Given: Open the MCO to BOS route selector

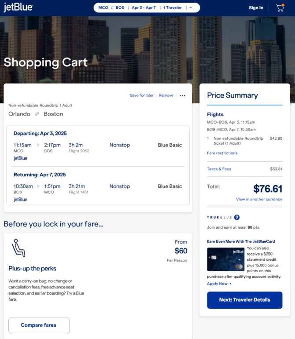Looking at the screenshot, I should tap(111, 7).
